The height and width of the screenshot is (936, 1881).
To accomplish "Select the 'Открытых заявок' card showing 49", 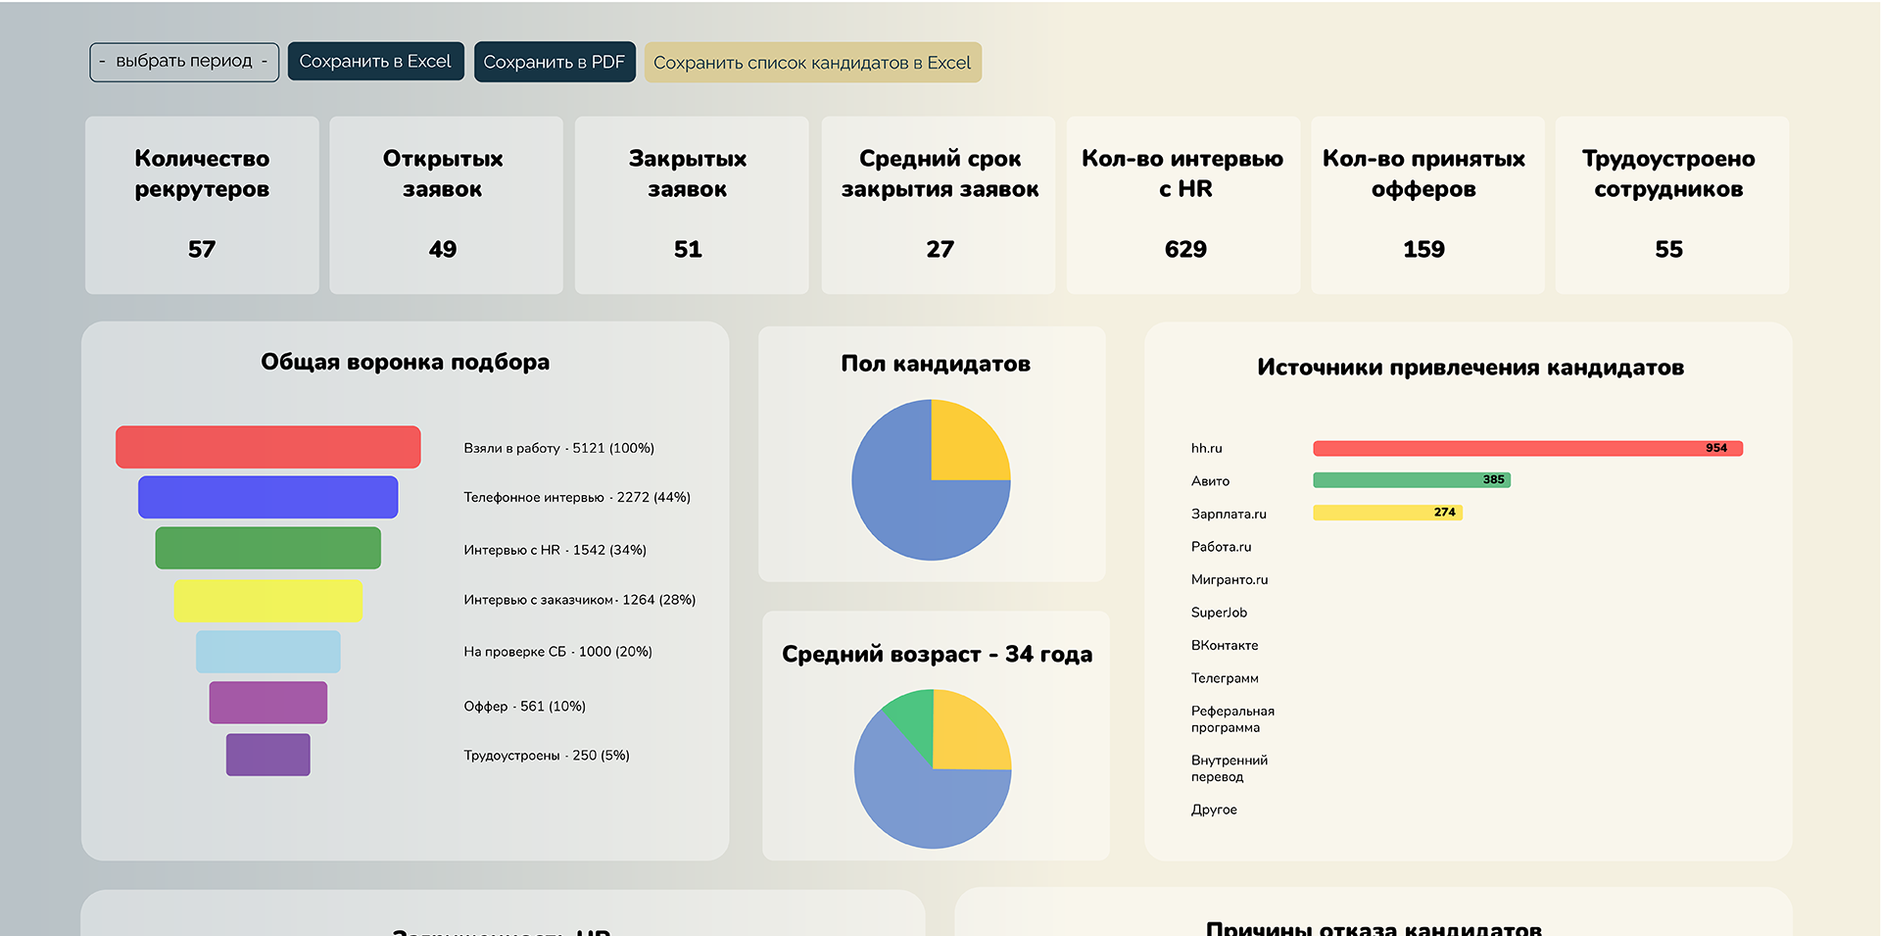I will pos(446,205).
